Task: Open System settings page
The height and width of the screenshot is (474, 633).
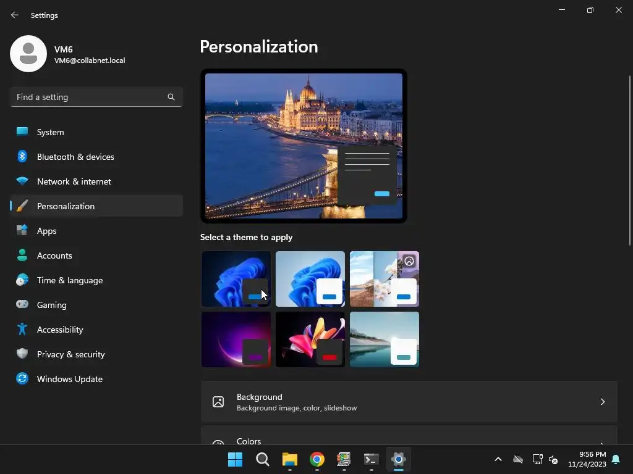Action: (x=96, y=132)
